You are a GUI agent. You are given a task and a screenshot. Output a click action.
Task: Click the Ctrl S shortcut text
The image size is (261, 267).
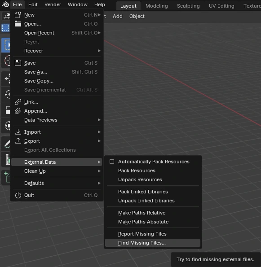[91, 63]
